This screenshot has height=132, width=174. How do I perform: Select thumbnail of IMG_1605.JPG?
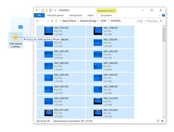coord(48,78)
